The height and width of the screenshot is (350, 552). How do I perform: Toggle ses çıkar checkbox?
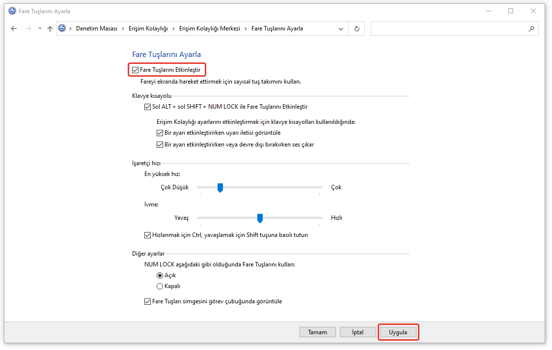point(160,145)
